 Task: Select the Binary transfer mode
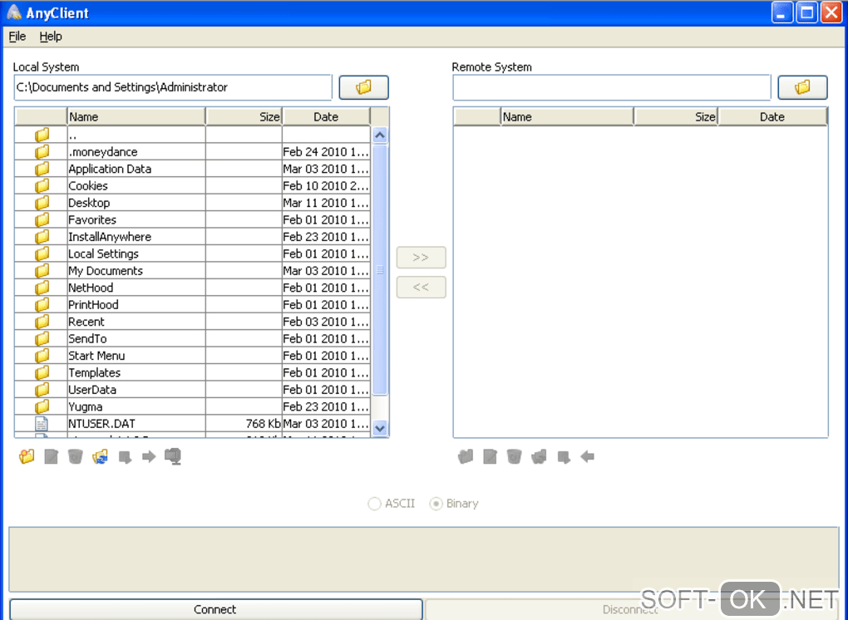tap(454, 504)
